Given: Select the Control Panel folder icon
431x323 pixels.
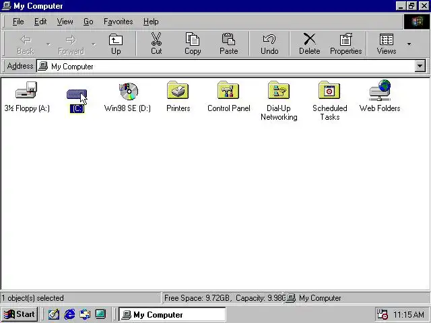Looking at the screenshot, I should point(228,89).
